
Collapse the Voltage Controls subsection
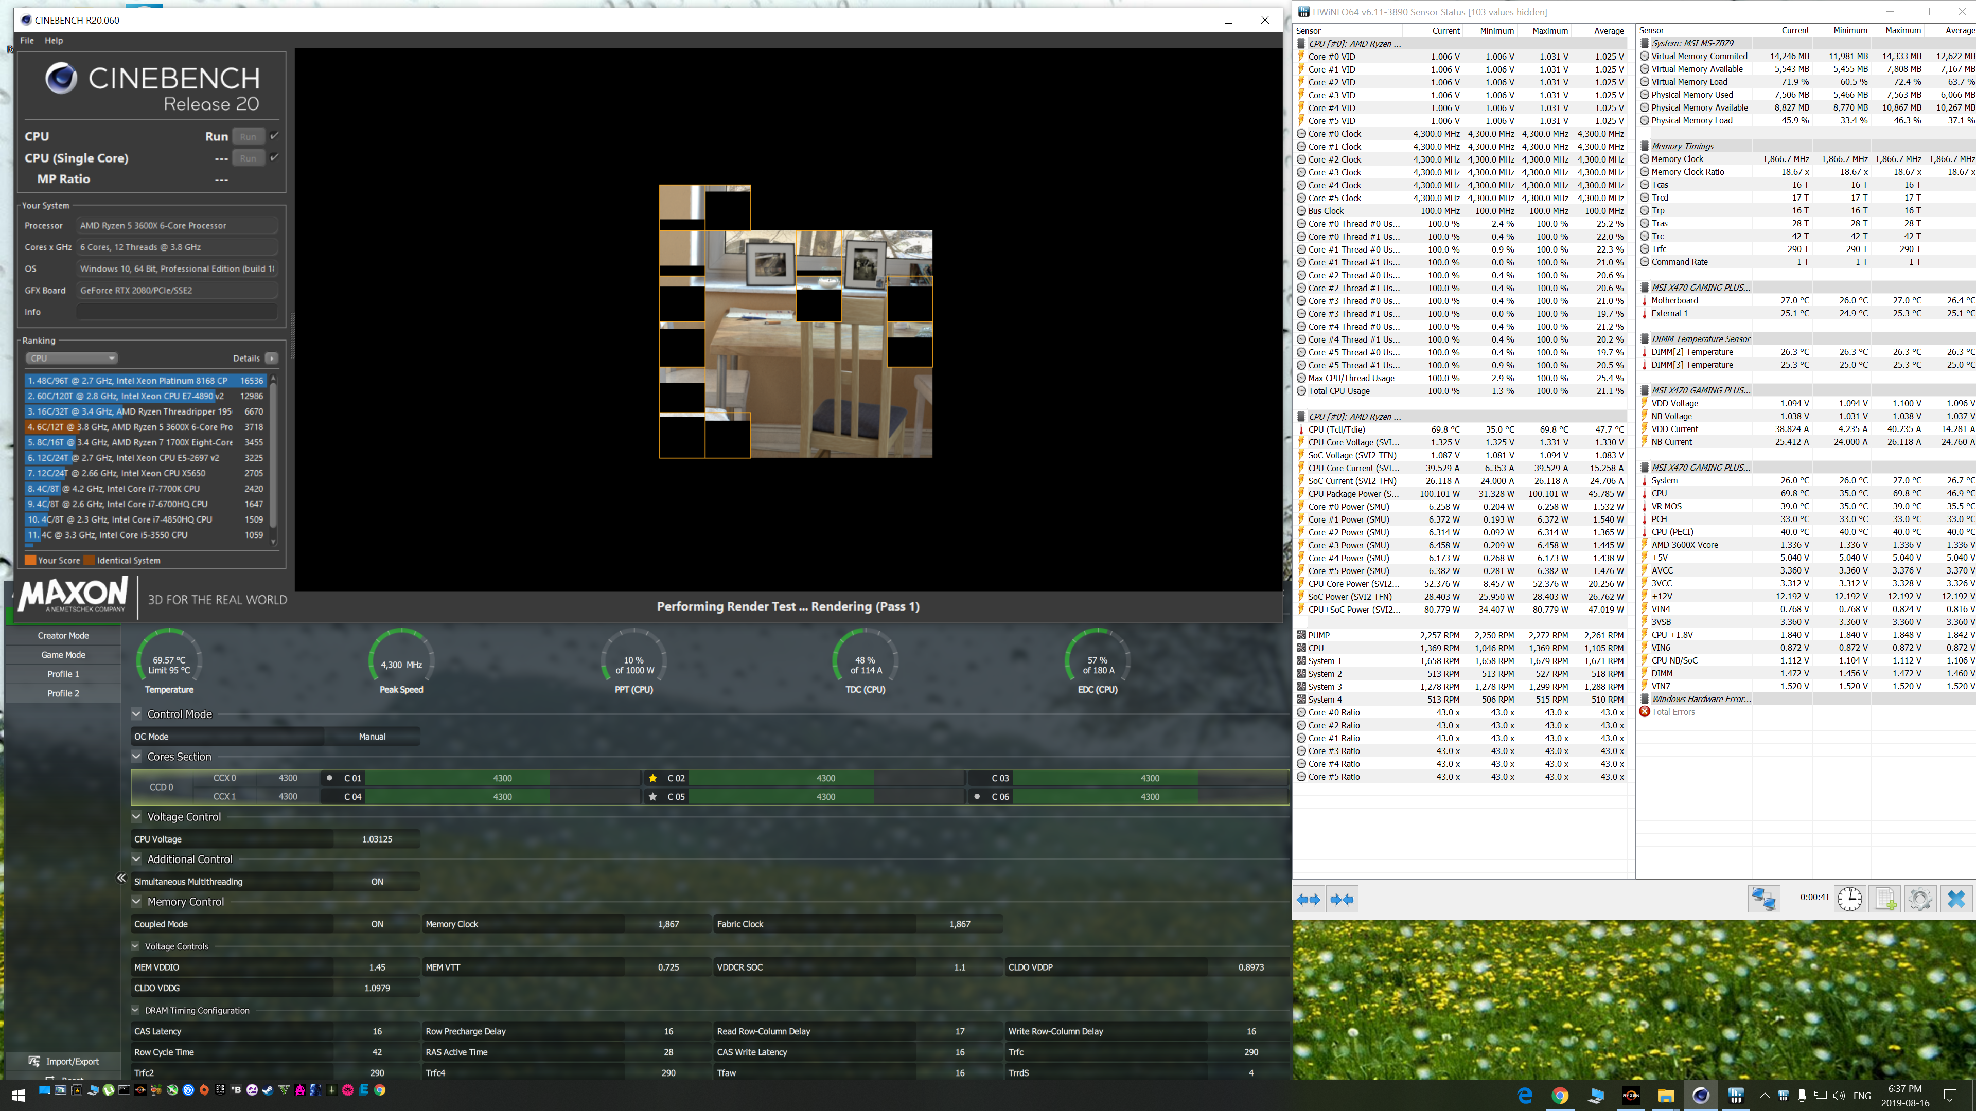click(x=136, y=946)
